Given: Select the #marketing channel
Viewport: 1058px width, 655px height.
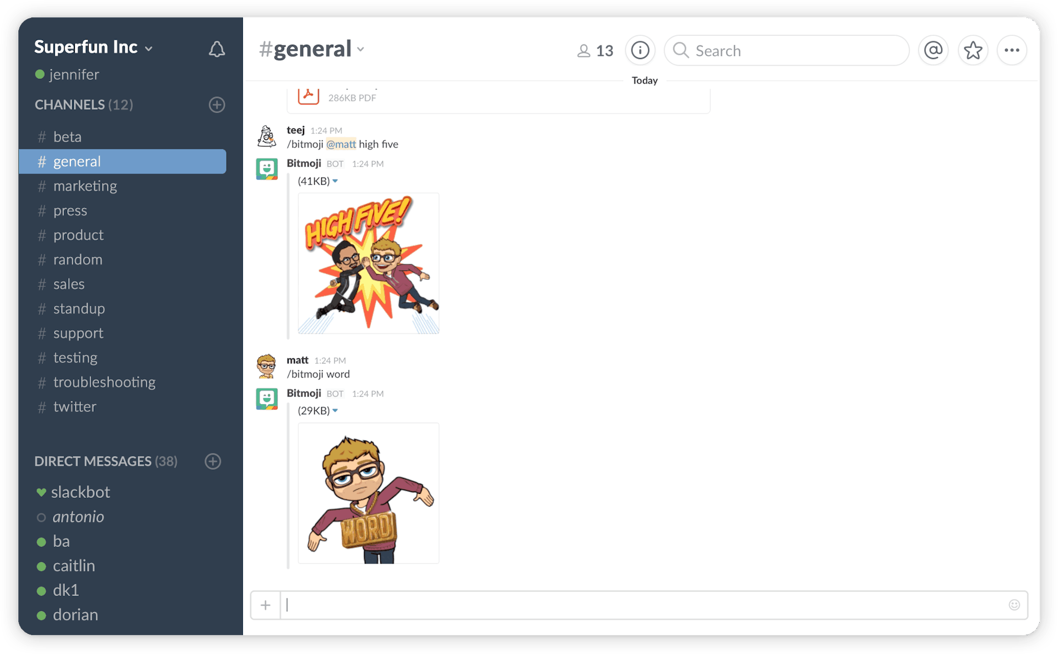Looking at the screenshot, I should [x=85, y=185].
